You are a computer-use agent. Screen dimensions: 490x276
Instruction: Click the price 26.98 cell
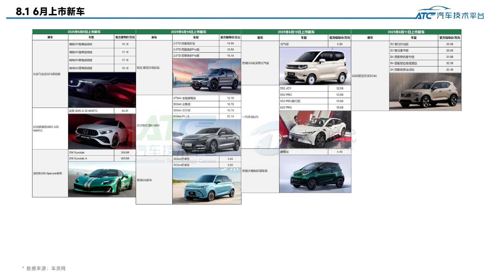[x=450, y=44]
